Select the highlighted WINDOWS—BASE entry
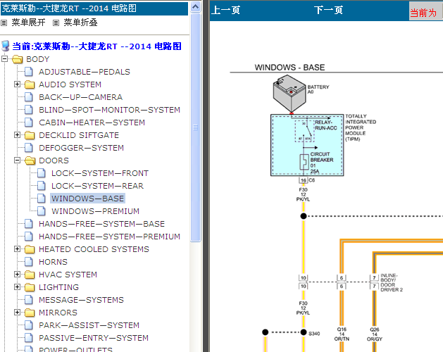The width and height of the screenshot is (443, 352). [x=87, y=199]
